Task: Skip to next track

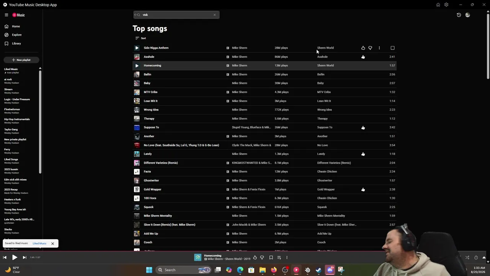Action: pyautogui.click(x=24, y=258)
